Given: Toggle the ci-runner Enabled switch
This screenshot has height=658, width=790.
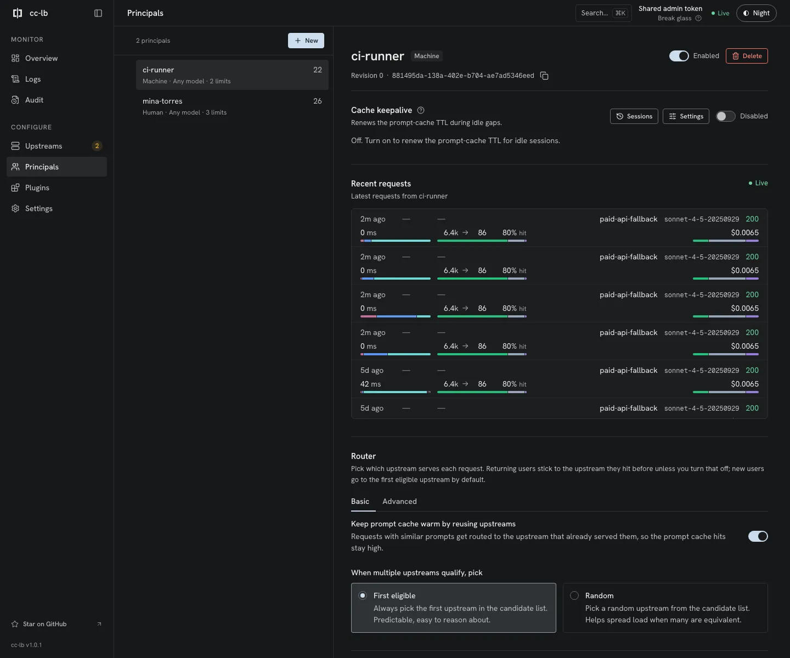Looking at the screenshot, I should tap(679, 56).
